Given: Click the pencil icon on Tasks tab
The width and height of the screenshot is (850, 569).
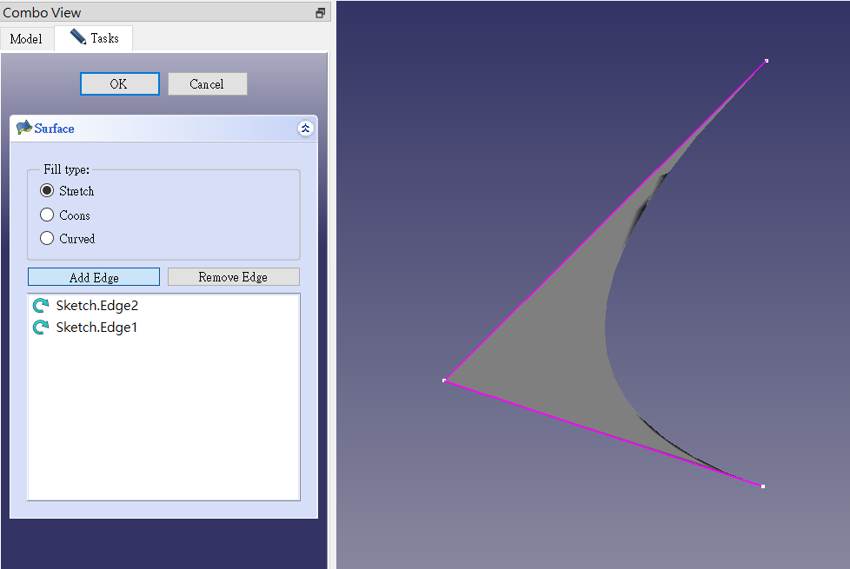Looking at the screenshot, I should 78,36.
